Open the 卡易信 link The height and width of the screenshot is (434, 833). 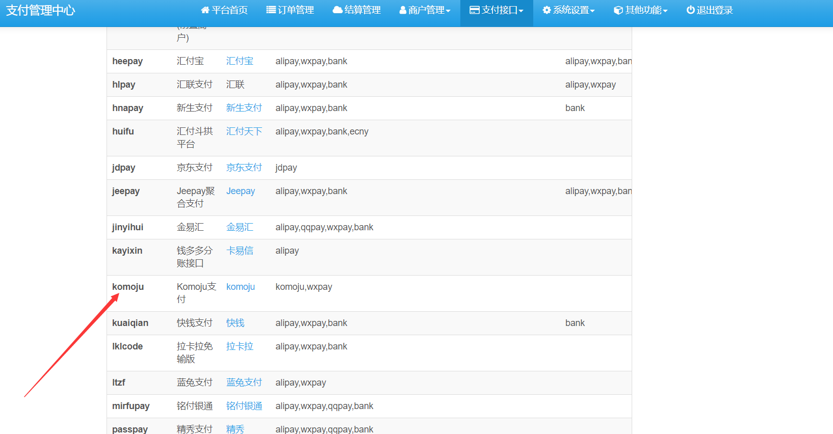240,251
